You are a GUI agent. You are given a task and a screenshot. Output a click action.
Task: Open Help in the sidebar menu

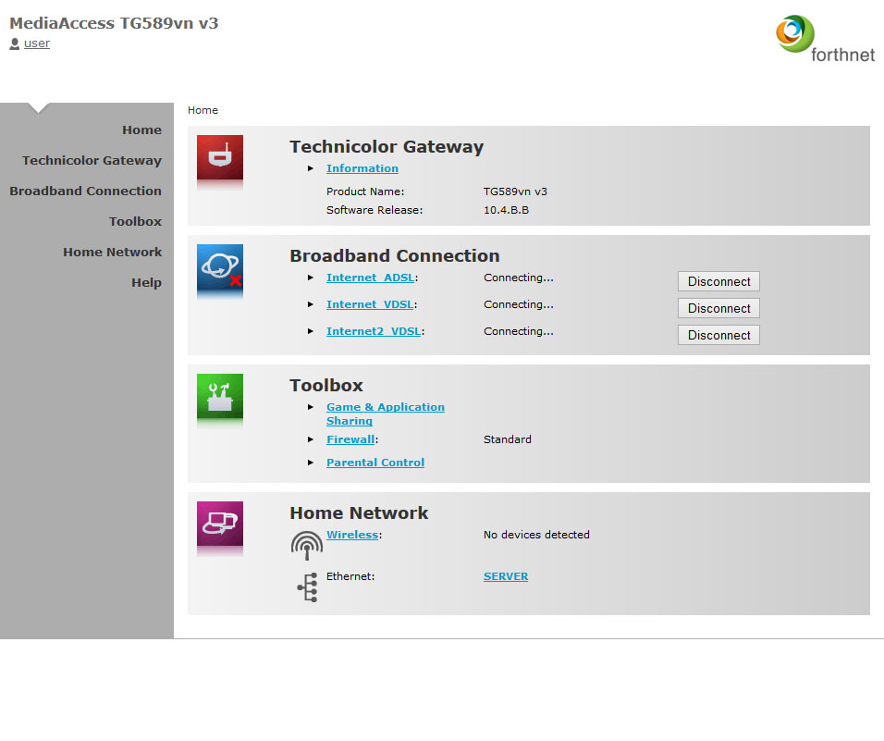[147, 282]
